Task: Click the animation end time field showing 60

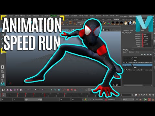Action: pyautogui.click(x=77, y=100)
